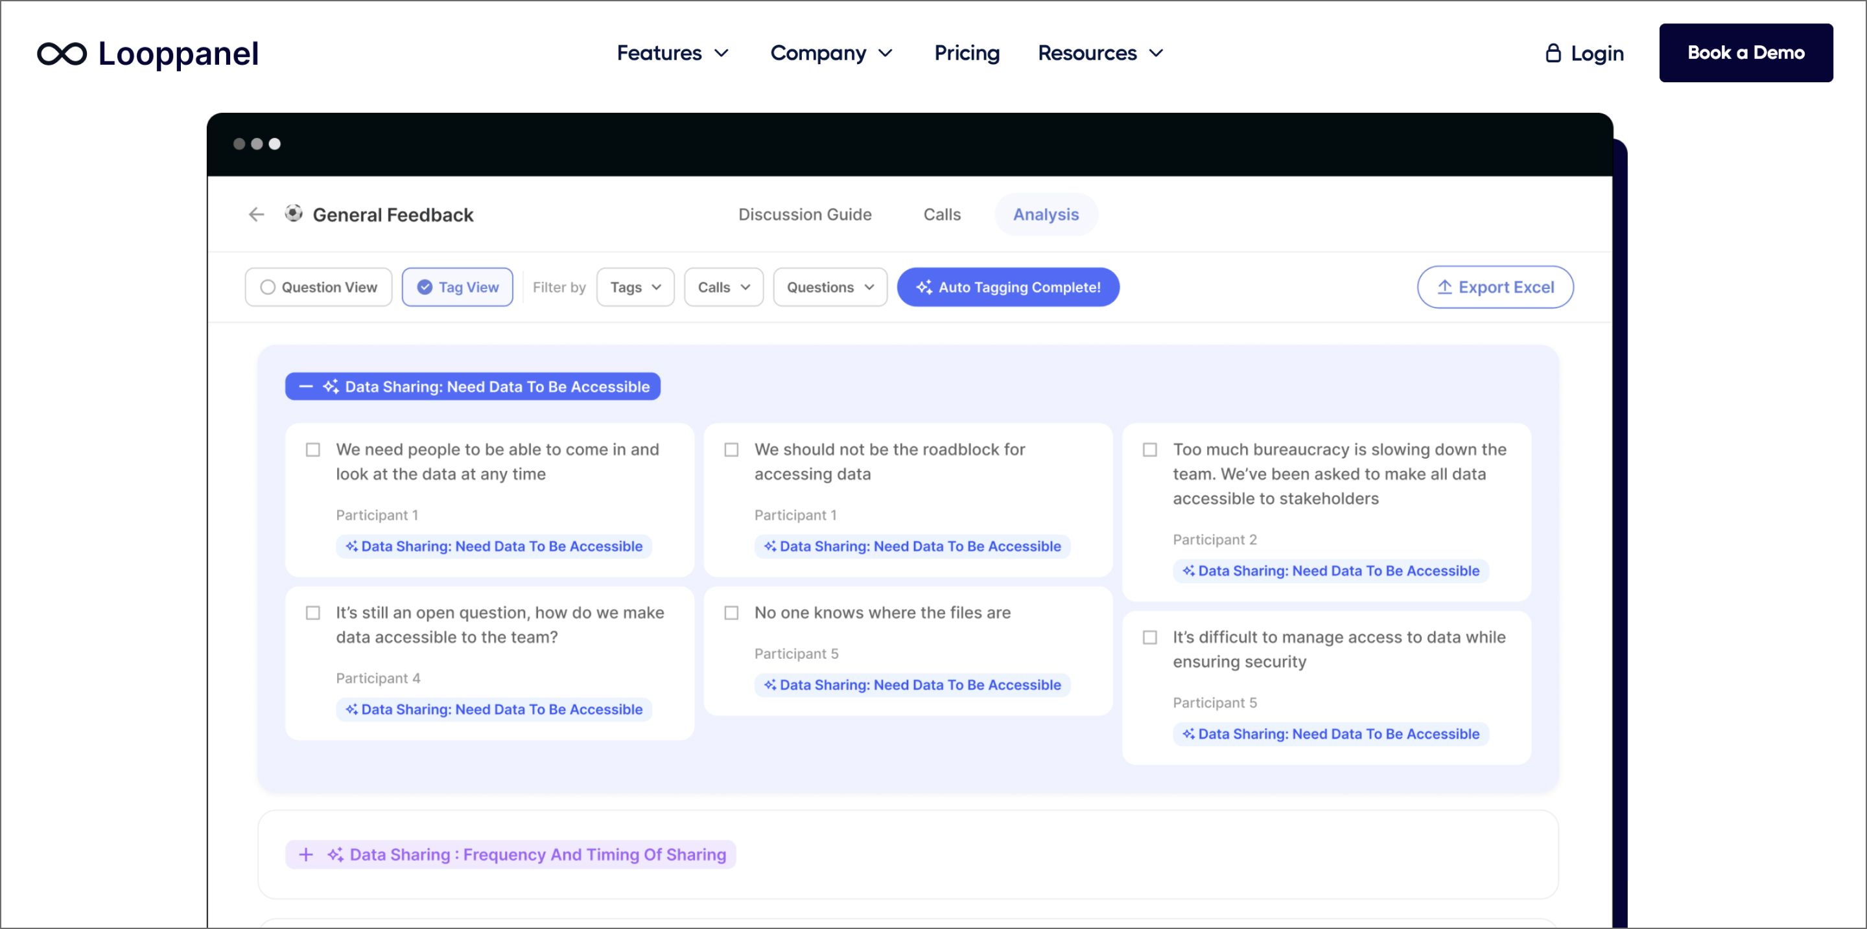This screenshot has width=1867, height=929.
Task: Click the sparkle icon in the blue tag header
Action: pyautogui.click(x=331, y=387)
